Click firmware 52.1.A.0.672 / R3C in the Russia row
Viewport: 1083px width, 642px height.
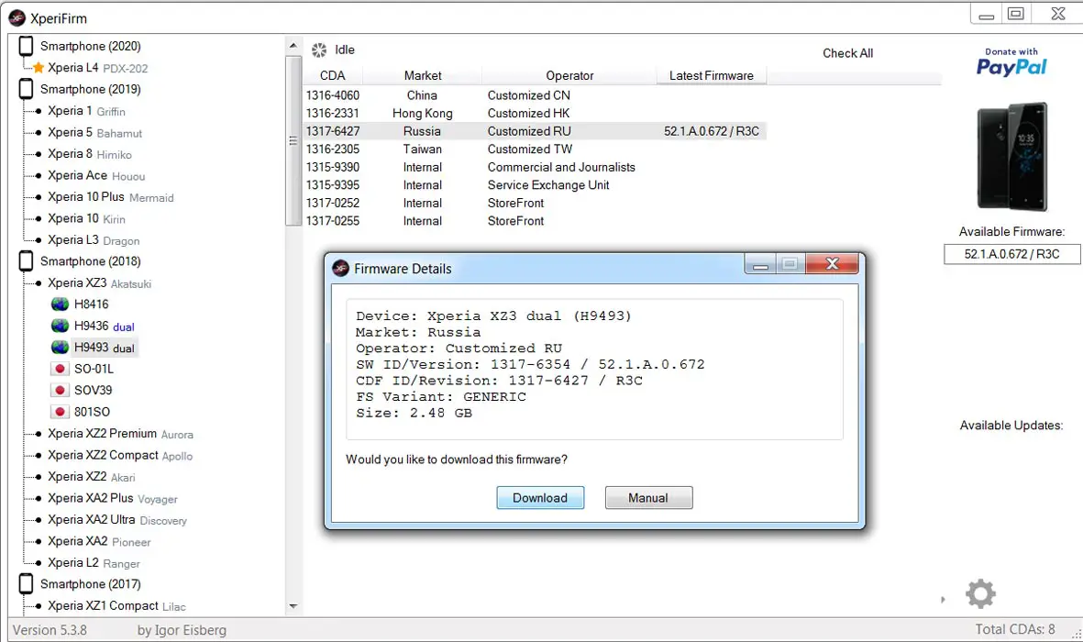pyautogui.click(x=712, y=131)
